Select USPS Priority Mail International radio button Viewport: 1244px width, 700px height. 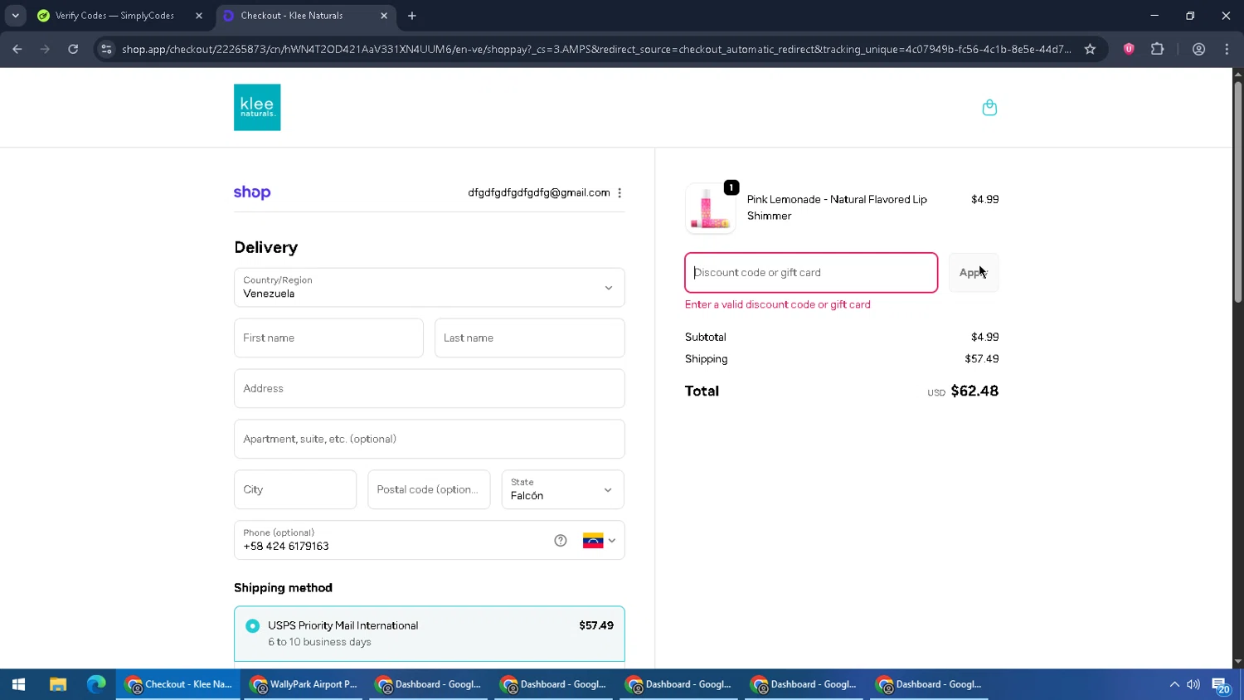point(252,626)
